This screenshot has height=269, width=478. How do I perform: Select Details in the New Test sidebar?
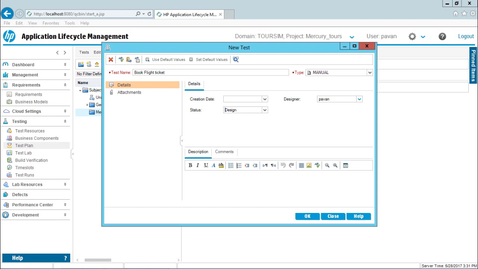[x=143, y=85]
